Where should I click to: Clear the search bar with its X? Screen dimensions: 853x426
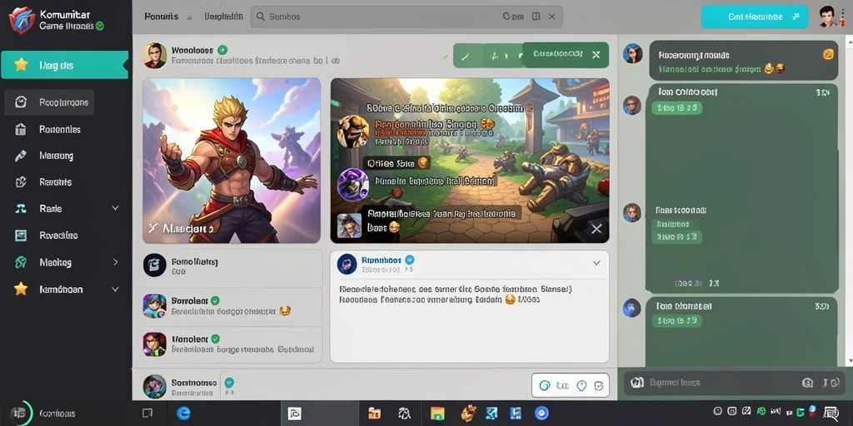click(551, 17)
